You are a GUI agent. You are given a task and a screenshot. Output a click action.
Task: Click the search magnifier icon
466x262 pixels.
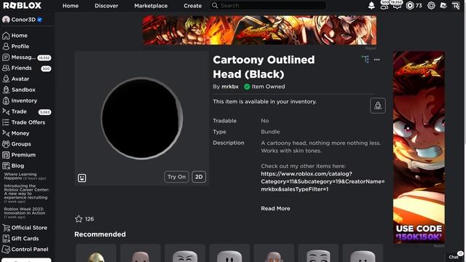(x=215, y=5)
